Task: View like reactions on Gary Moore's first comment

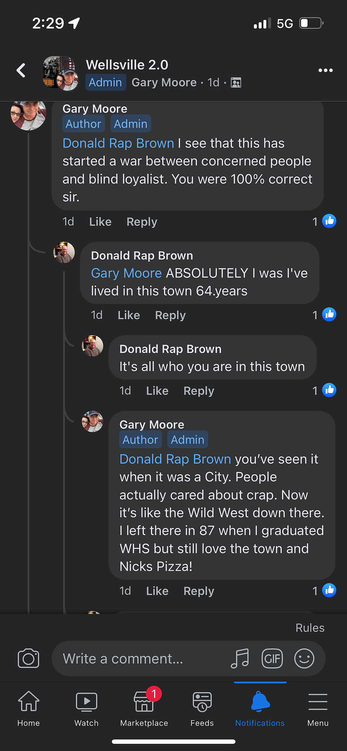Action: coord(324,221)
